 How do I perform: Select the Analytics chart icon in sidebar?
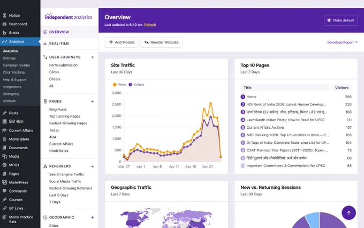pos(4,41)
